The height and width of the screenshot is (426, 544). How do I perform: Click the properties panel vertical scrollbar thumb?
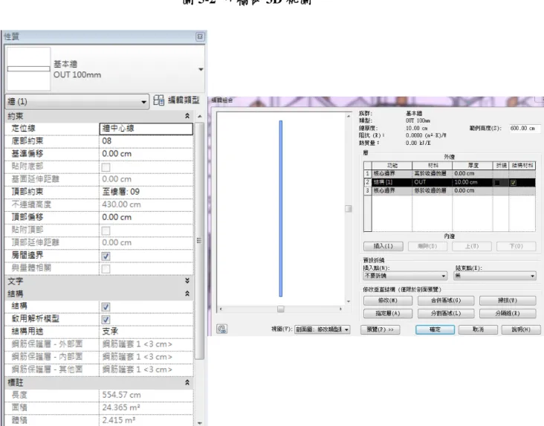tap(199, 240)
